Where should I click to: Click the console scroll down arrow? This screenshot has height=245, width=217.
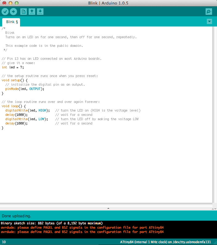215,209
